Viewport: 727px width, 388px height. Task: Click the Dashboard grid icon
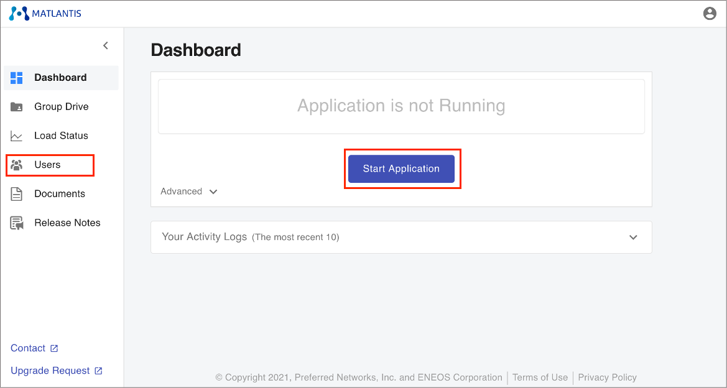point(17,78)
